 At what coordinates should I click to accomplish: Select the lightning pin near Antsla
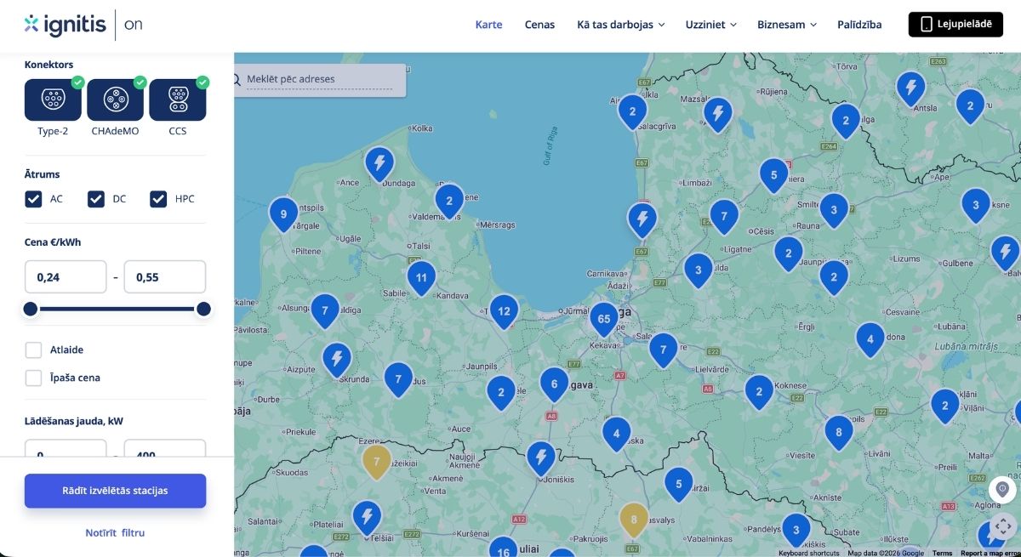coord(911,89)
